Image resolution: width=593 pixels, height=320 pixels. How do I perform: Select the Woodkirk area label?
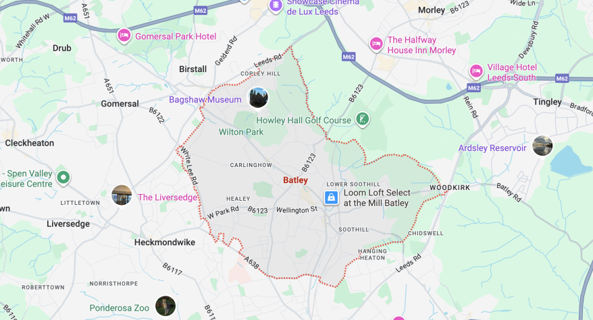[450, 187]
